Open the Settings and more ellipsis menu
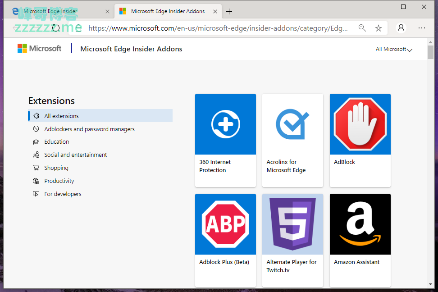This screenshot has width=438, height=292. pyautogui.click(x=422, y=28)
